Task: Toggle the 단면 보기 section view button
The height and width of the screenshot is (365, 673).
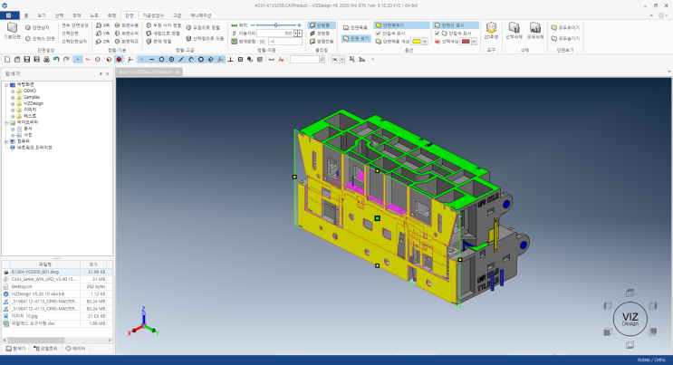Action: click(356, 39)
